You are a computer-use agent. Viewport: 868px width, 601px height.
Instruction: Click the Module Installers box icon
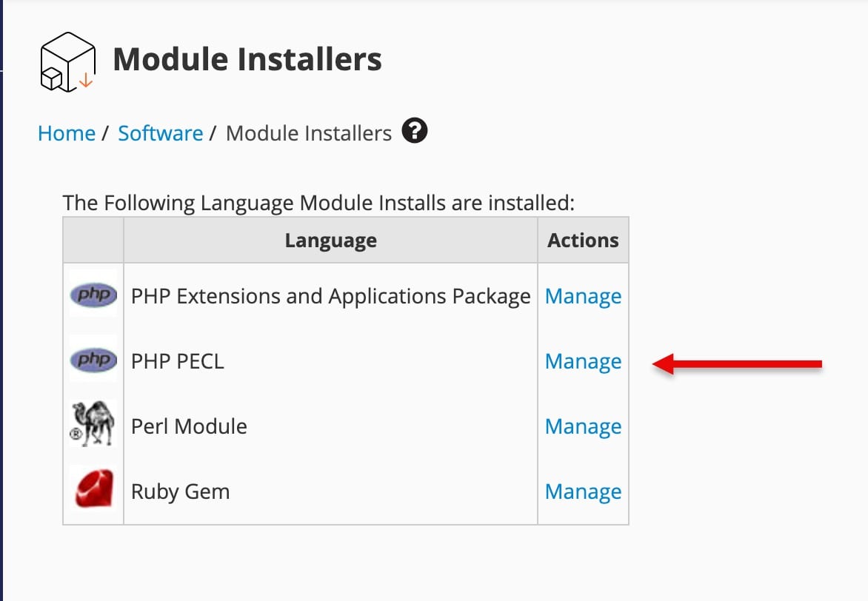tap(67, 61)
